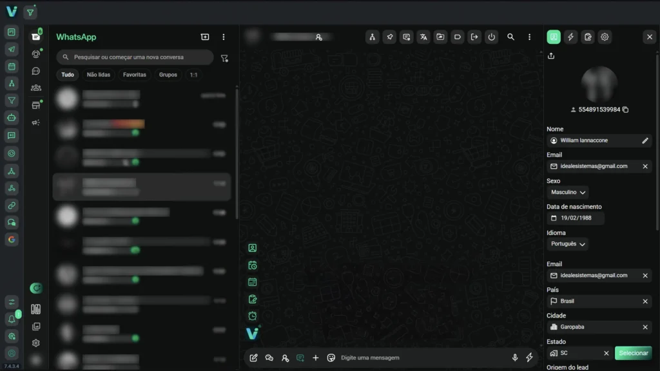Image resolution: width=660 pixels, height=371 pixels.
Task: Copy the phone number 554891539984
Action: [x=625, y=109]
